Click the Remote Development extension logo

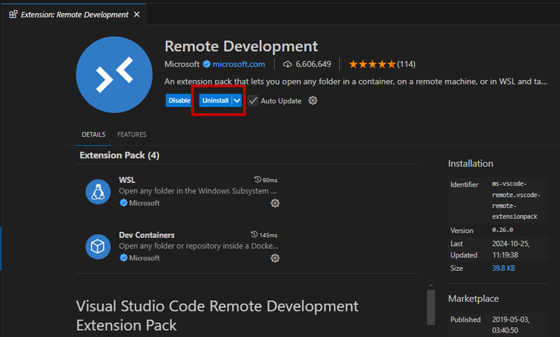(114, 75)
